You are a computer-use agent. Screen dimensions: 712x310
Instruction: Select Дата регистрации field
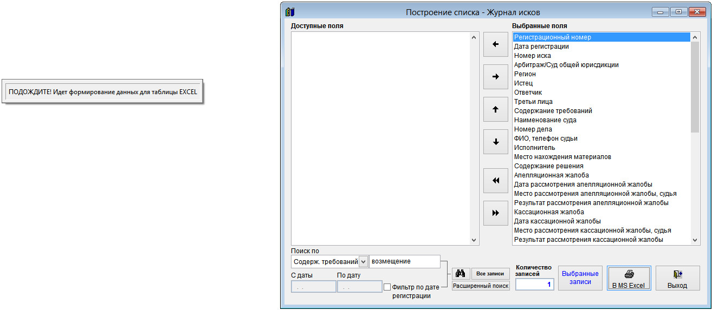tap(601, 47)
